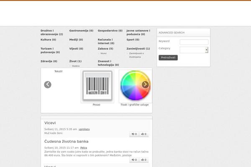This screenshot has height=167, width=251.
Task: Open Sport (0) category
Action: tap(133, 40)
